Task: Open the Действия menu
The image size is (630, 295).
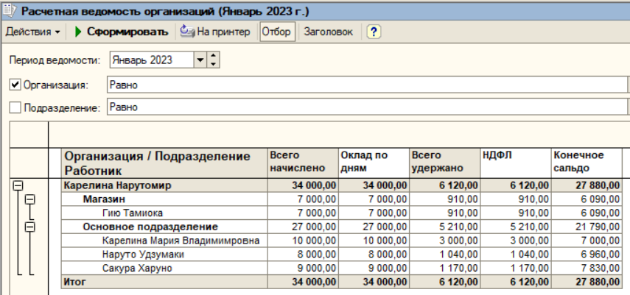Action: 32,32
